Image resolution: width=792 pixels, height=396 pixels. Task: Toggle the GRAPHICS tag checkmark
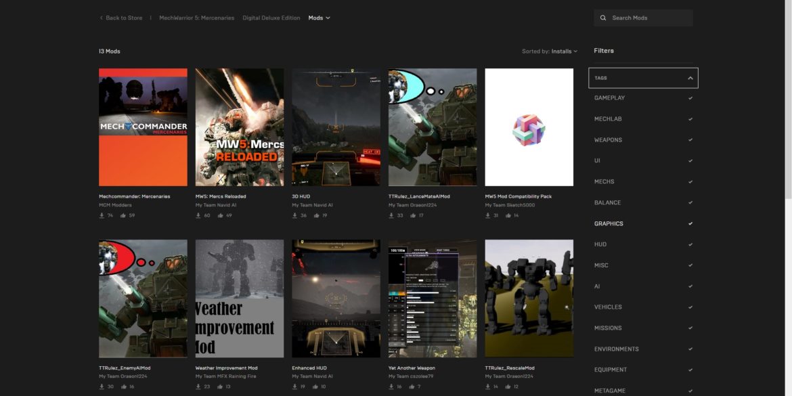[x=690, y=224]
